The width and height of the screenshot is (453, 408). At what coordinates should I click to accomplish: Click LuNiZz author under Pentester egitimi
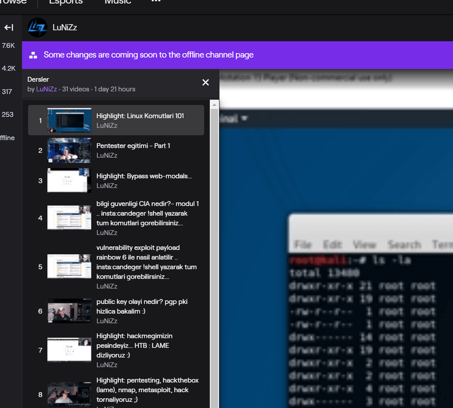(x=107, y=155)
